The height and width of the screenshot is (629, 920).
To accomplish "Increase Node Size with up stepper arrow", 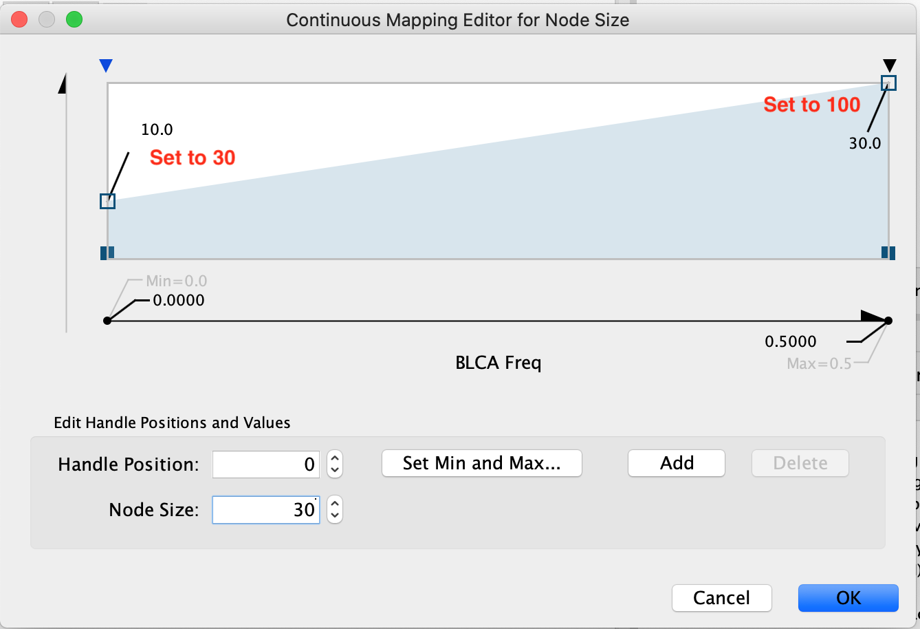I will coord(335,503).
